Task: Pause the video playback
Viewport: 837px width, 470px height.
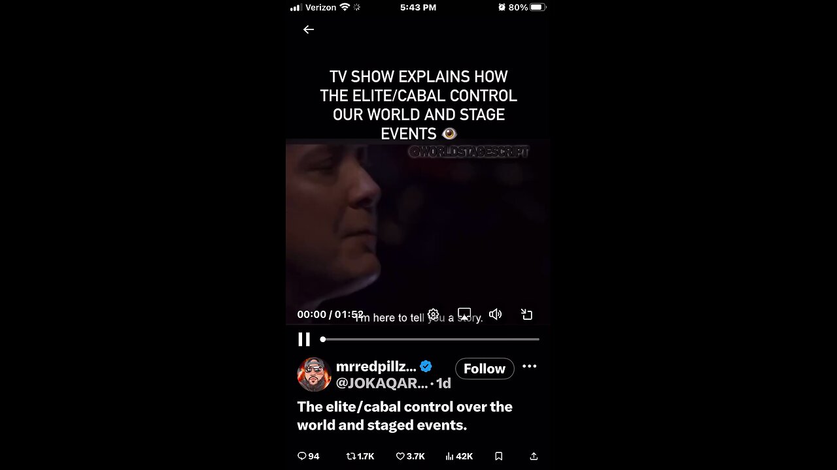Action: click(304, 339)
